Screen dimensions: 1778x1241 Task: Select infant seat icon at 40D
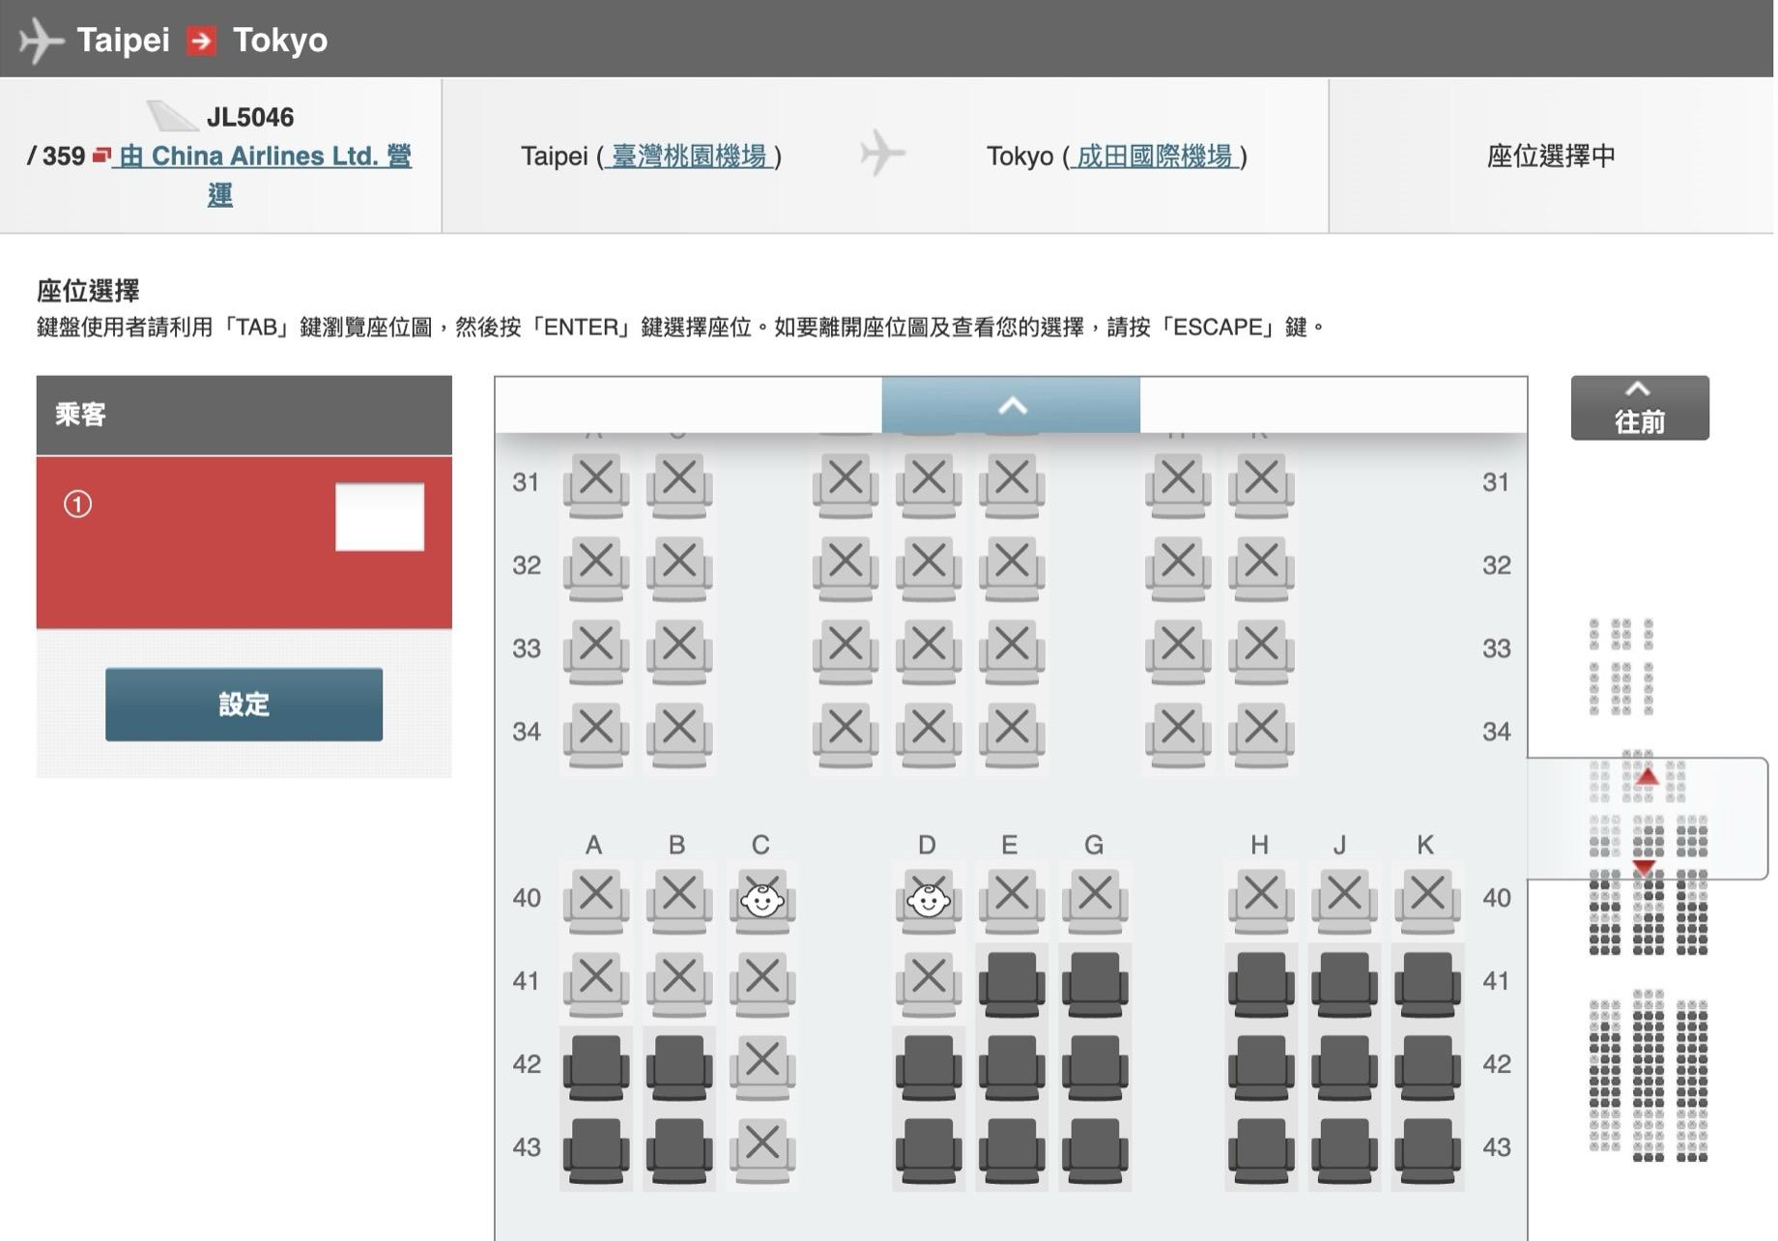point(927,899)
